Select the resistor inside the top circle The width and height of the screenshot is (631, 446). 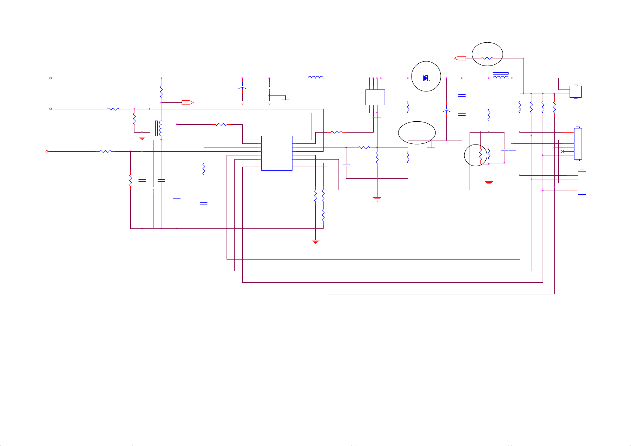tap(487, 58)
